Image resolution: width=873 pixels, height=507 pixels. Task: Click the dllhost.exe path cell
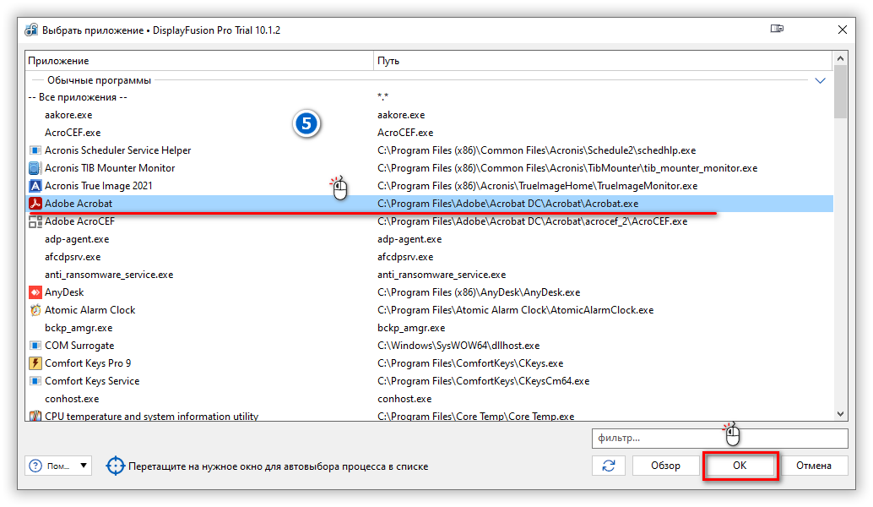[x=458, y=346]
